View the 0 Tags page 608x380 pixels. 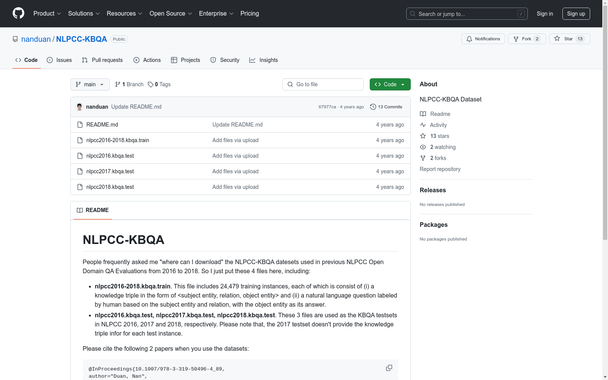pyautogui.click(x=159, y=84)
